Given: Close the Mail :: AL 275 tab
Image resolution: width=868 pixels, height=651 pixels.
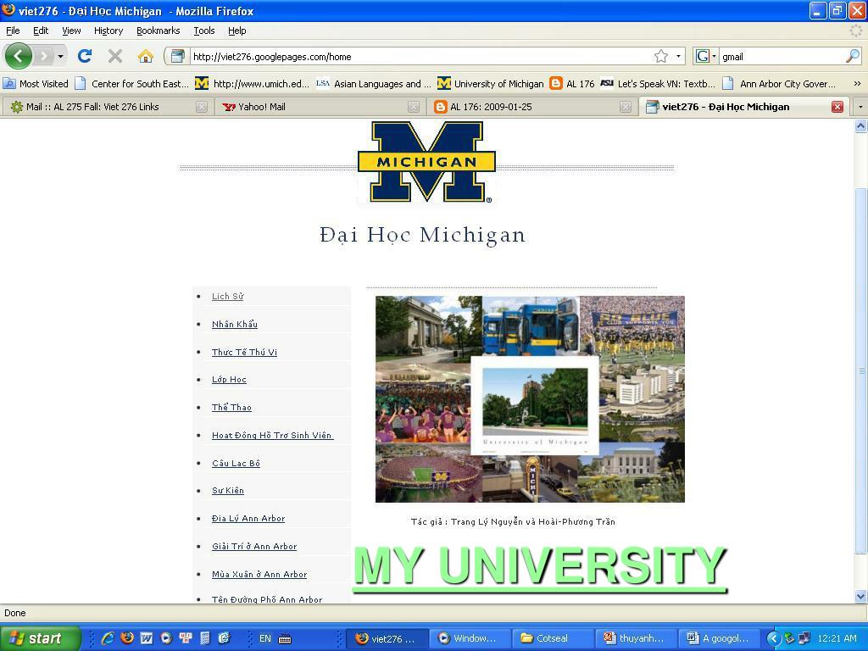Looking at the screenshot, I should [202, 107].
